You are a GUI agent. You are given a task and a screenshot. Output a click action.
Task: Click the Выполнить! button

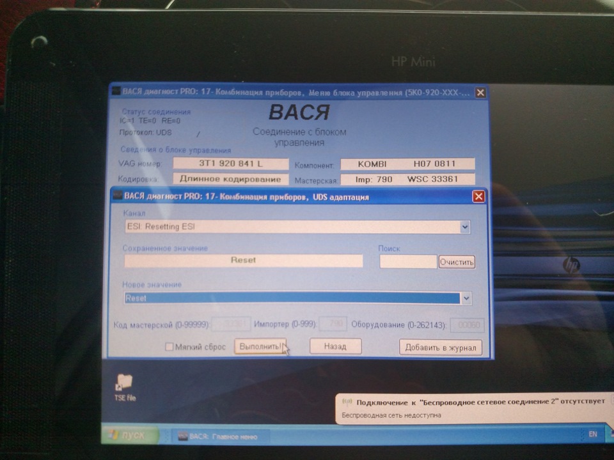click(260, 346)
